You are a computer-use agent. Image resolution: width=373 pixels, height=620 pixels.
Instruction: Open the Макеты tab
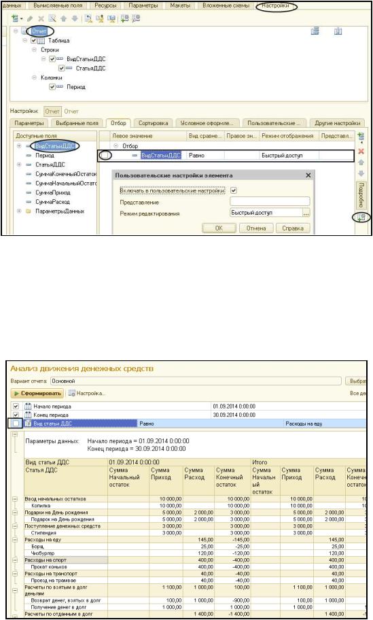pyautogui.click(x=180, y=6)
